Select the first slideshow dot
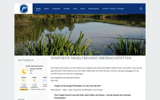 (74, 53)
